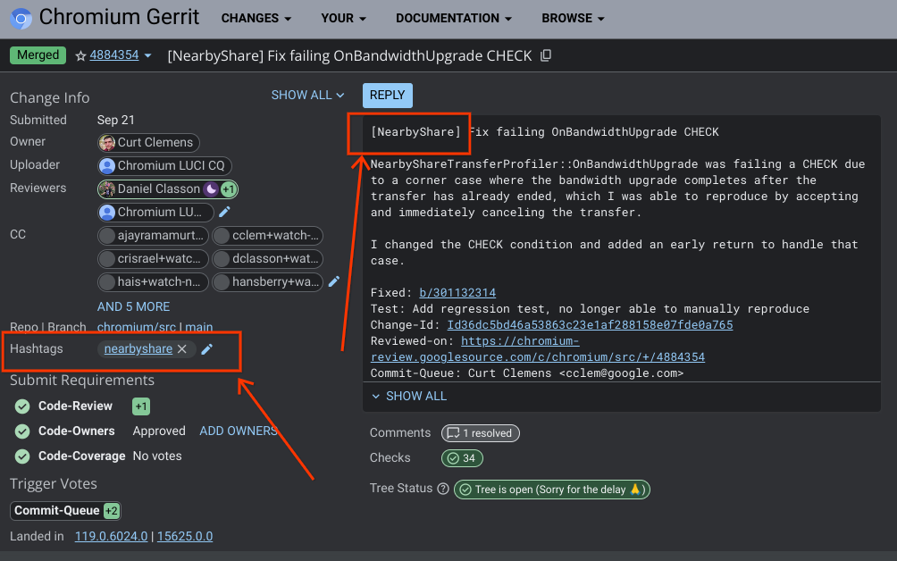
Task: Open the Changes menu
Action: tap(256, 18)
